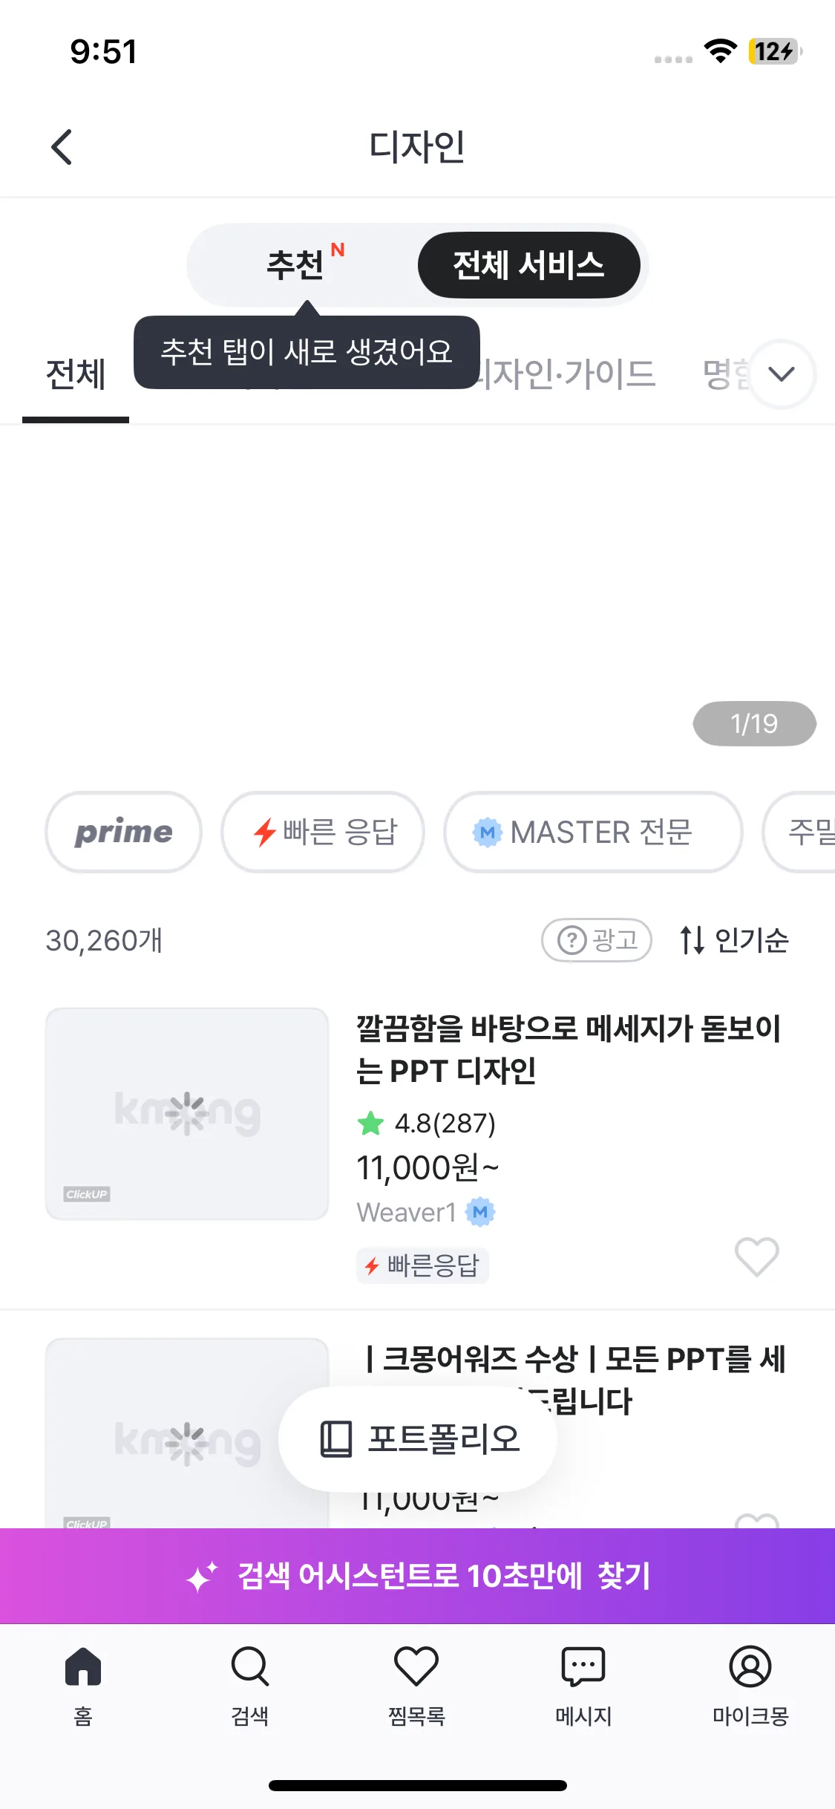
Task: Tap the 광고 question mark info badge
Action: (597, 940)
